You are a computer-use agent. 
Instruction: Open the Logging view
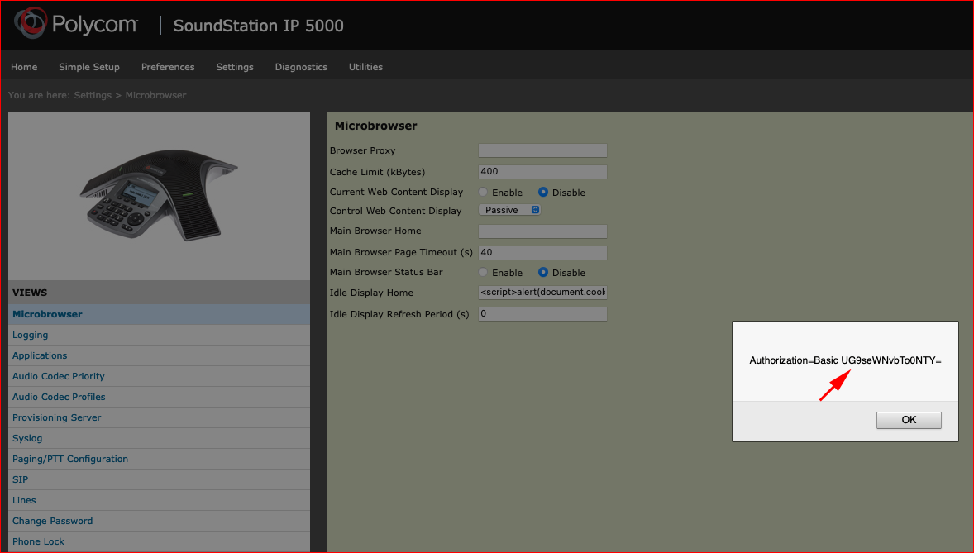point(30,335)
